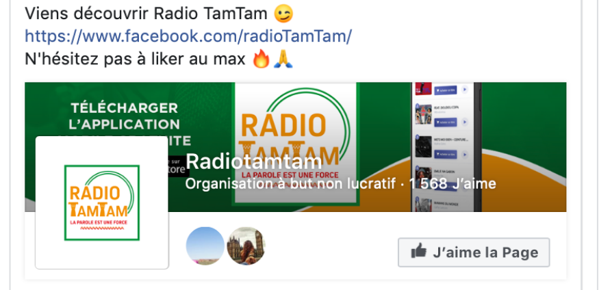The width and height of the screenshot is (599, 290).
Task: Click the praying hands emoji
Action: (283, 60)
